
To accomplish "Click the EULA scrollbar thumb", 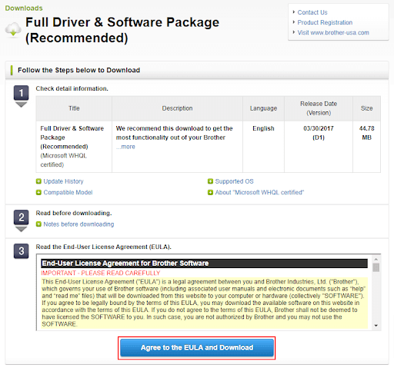I will coord(376,267).
